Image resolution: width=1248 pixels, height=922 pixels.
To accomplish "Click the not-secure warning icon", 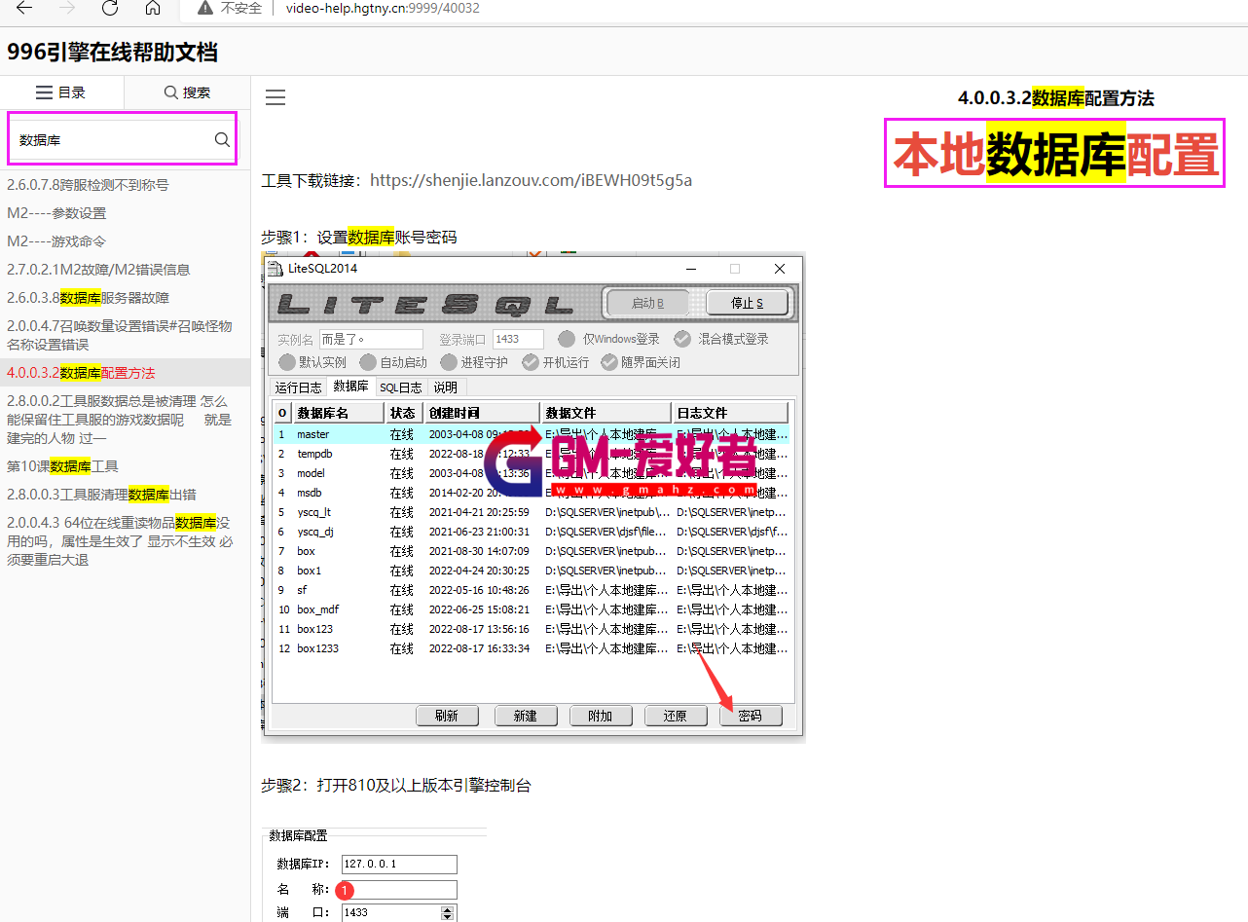I will [204, 8].
